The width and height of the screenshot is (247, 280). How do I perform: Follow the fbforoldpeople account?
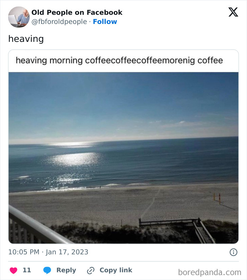pos(105,22)
